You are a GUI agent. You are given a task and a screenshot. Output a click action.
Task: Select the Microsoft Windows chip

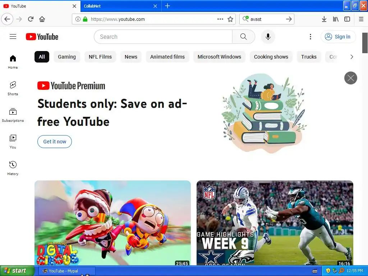[x=219, y=57]
